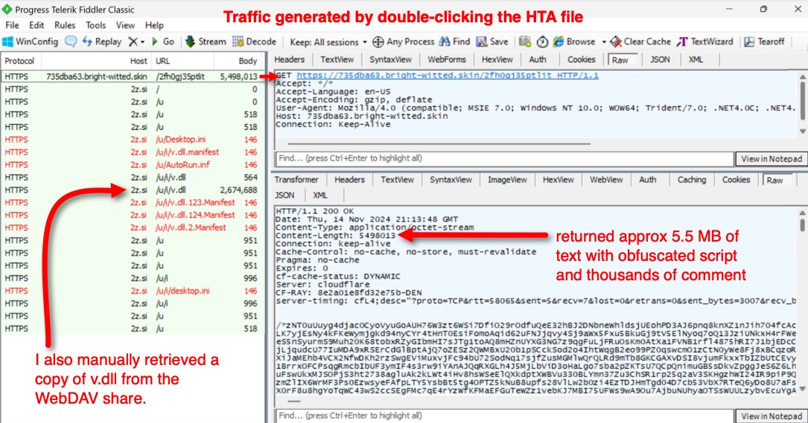Click request pane View in Notepad button
Screen dimensions: 808x423
pyautogui.click(x=772, y=158)
